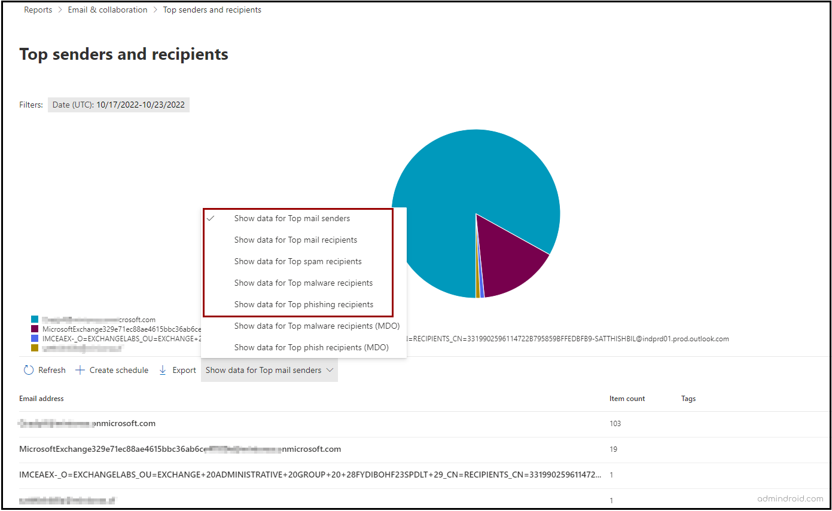Screen dimensions: 832x511
Task: Select Show data for Top mail recipients
Action: coord(295,240)
